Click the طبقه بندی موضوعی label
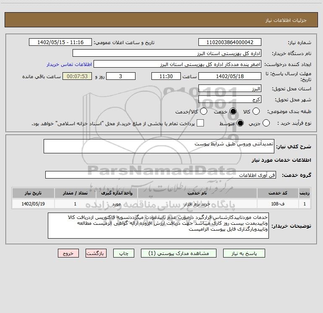Image resolution: width=323 pixels, height=313 pixels. click(289, 111)
